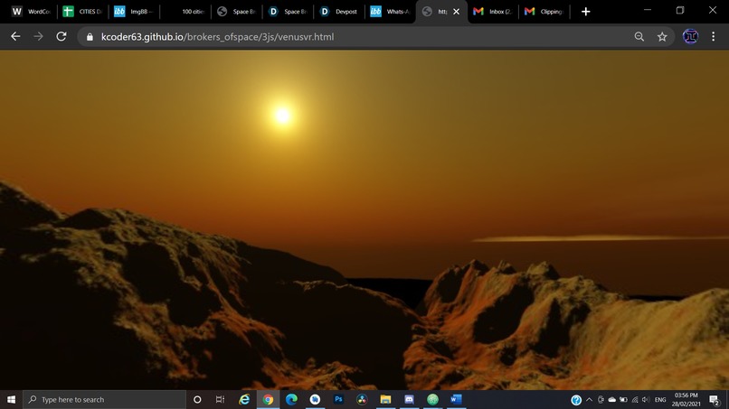Open the zoom magnifier in address bar
The height and width of the screenshot is (409, 729).
point(639,37)
